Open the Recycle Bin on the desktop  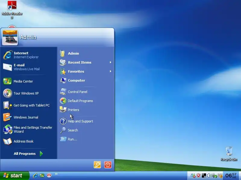[229, 154]
